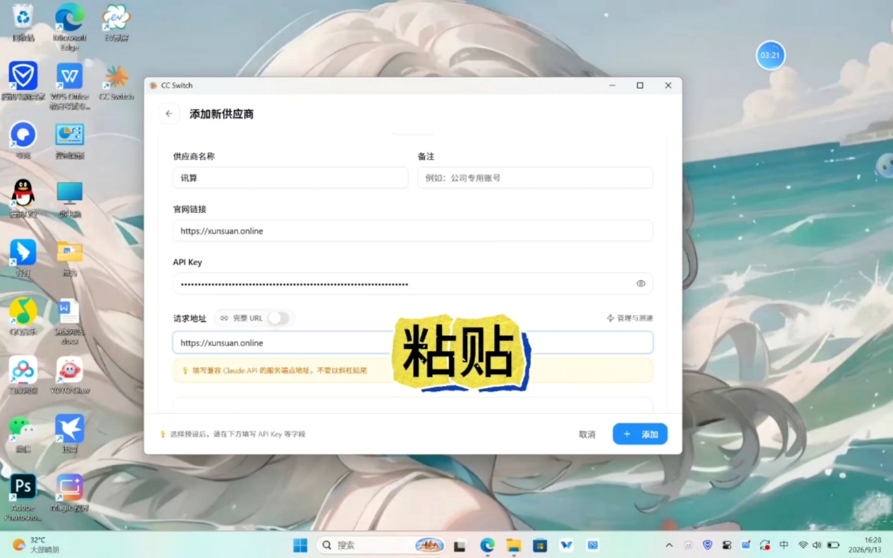Screen dimensions: 893x558
Task: Click the 取消 button
Action: pyautogui.click(x=587, y=434)
